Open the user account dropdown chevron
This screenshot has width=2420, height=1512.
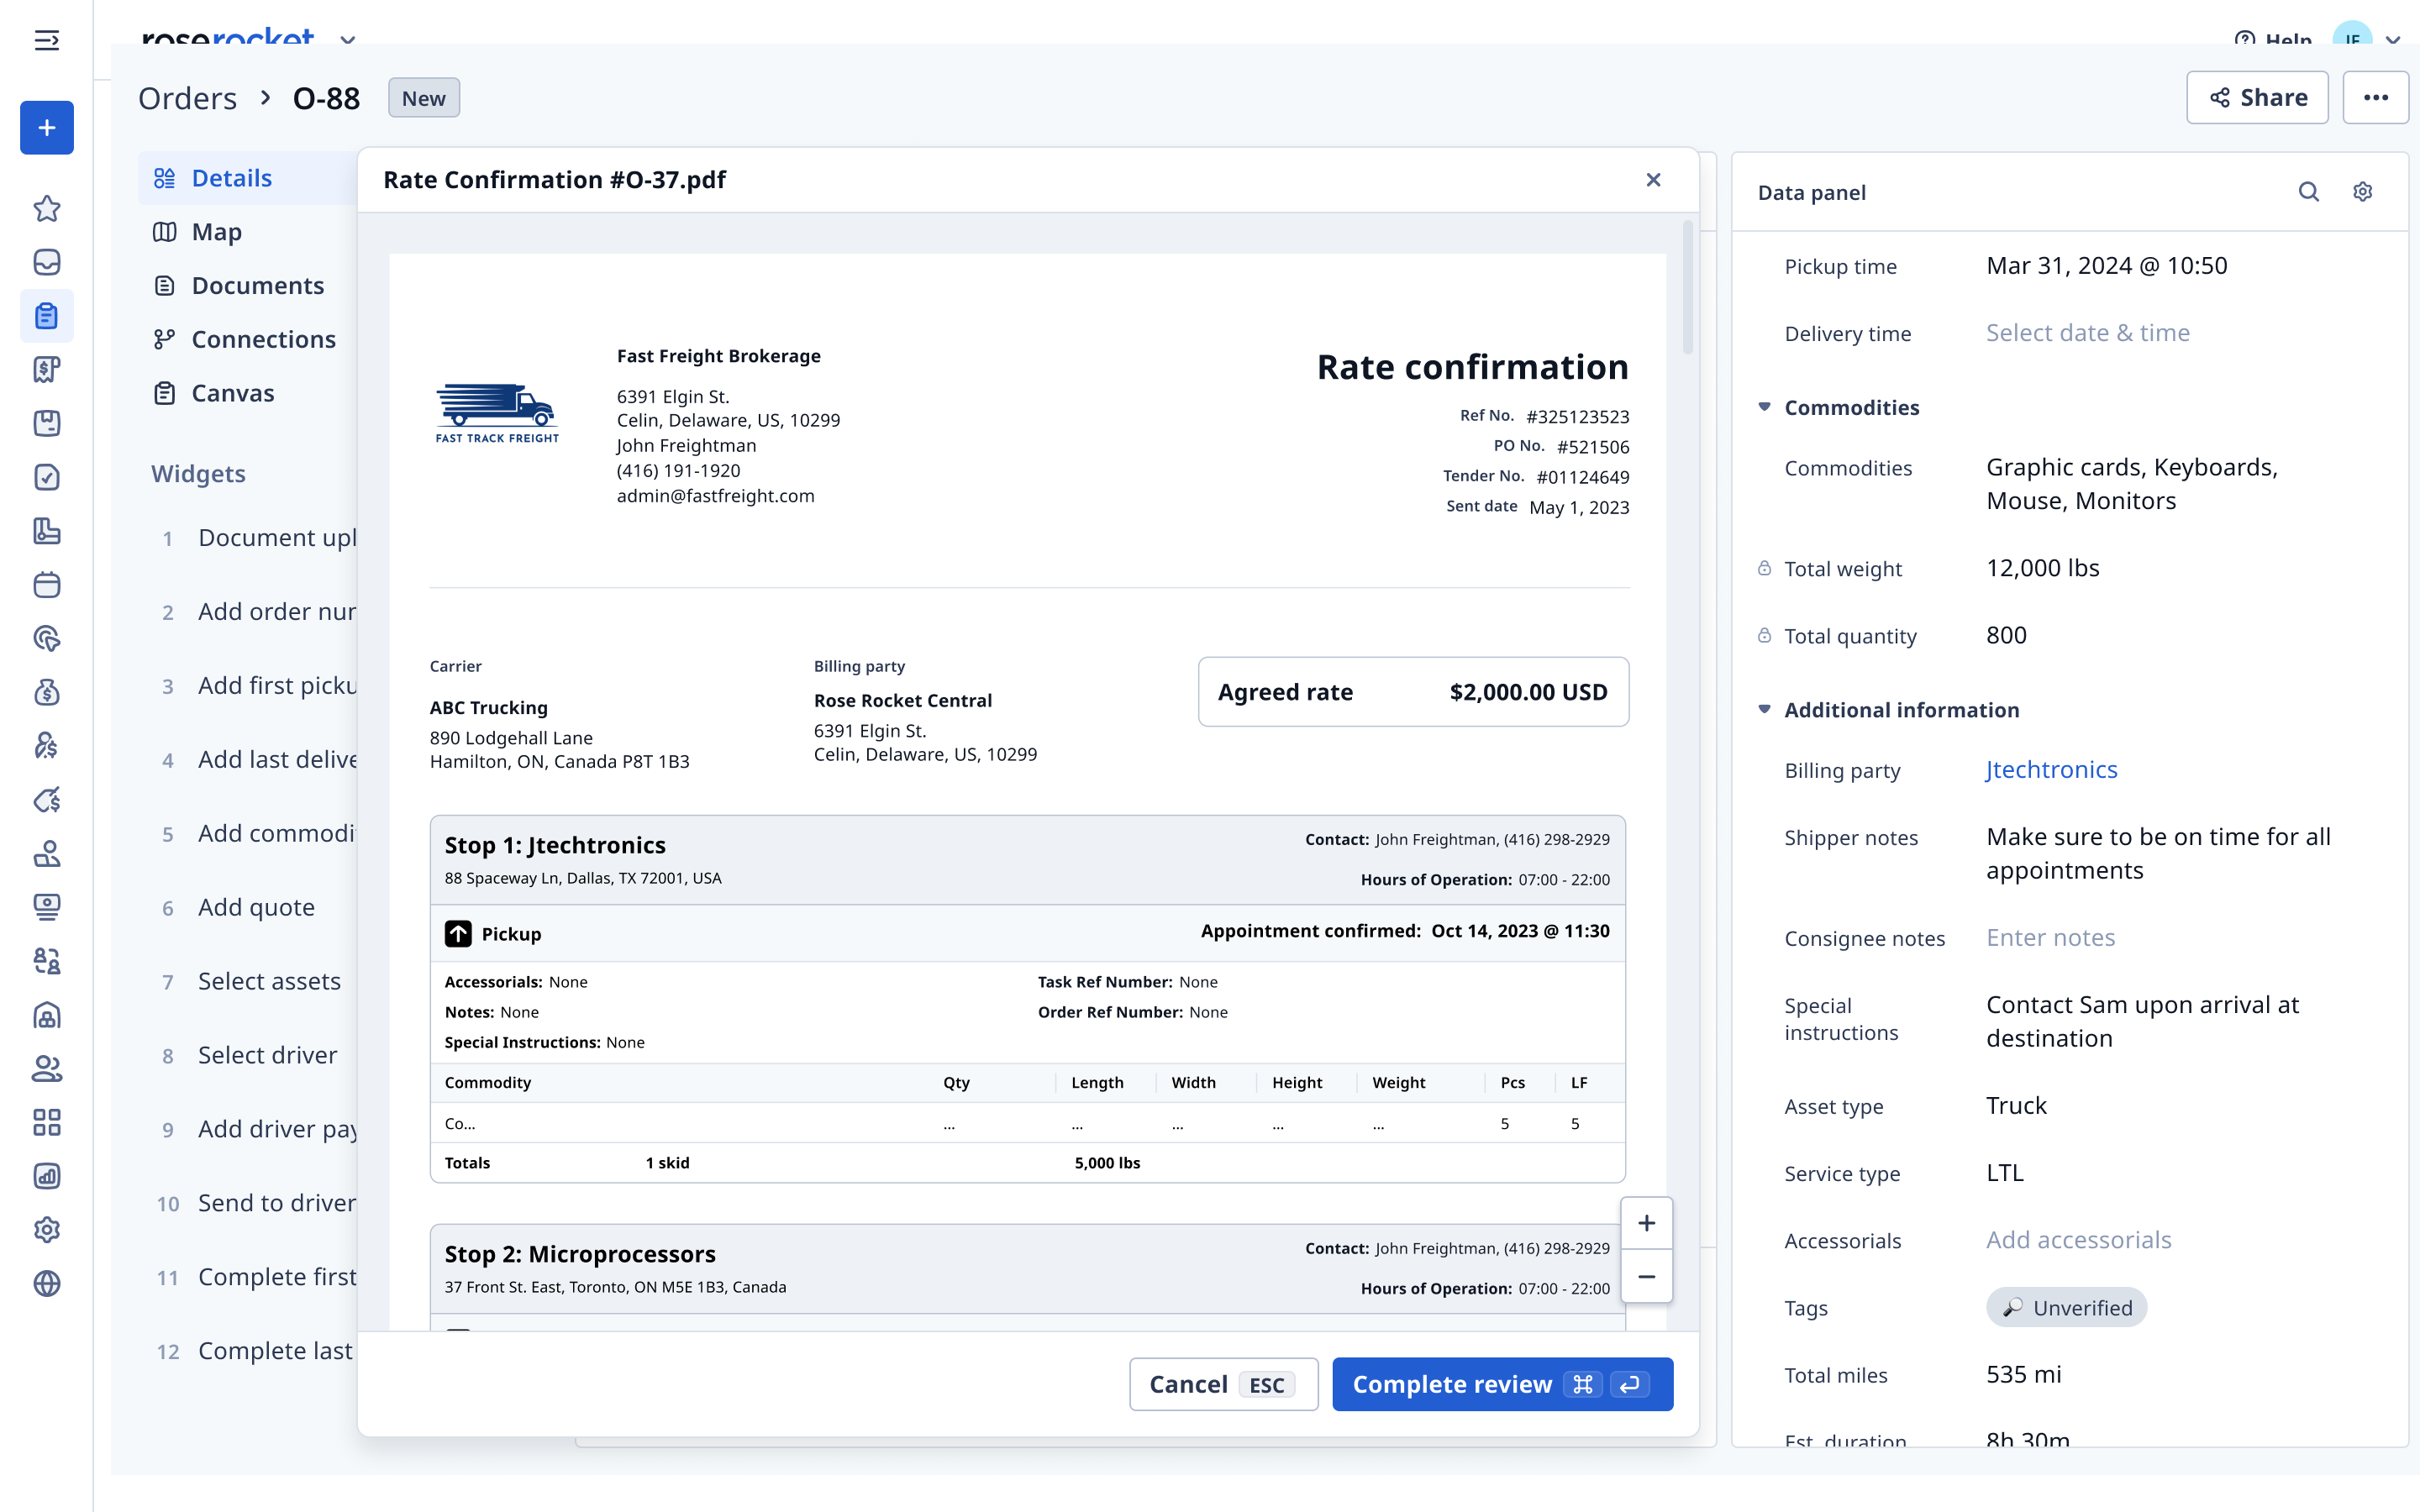point(2393,40)
